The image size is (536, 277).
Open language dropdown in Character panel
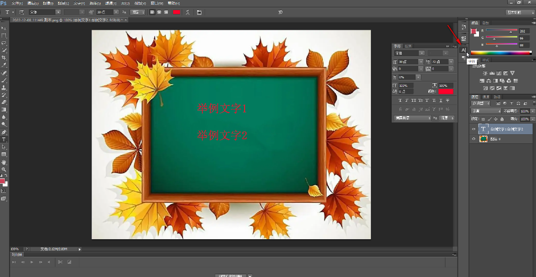(x=412, y=118)
